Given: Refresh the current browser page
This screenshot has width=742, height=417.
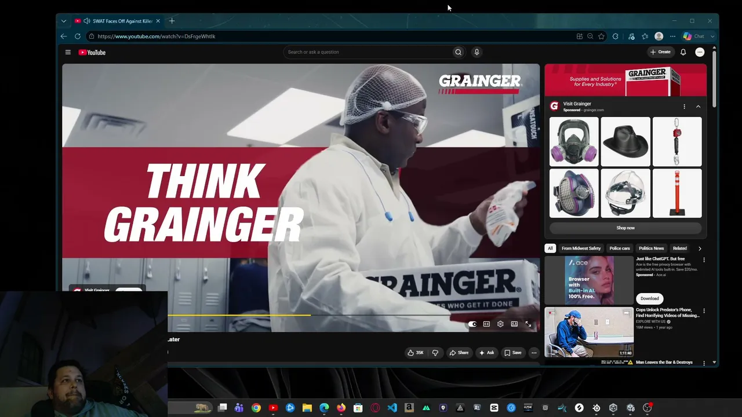Looking at the screenshot, I should (78, 36).
